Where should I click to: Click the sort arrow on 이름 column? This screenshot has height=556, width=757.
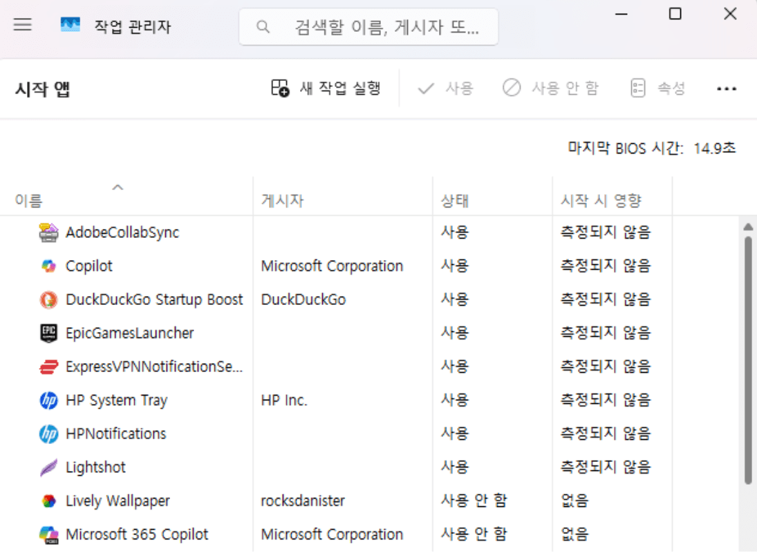coord(118,187)
